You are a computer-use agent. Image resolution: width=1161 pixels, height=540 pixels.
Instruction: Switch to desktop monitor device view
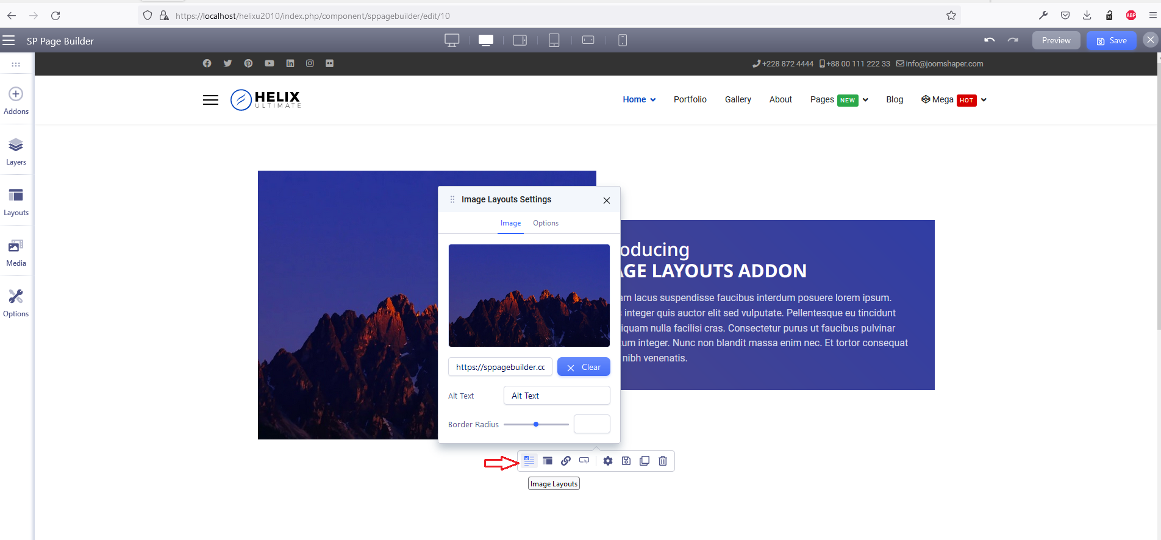click(x=452, y=40)
